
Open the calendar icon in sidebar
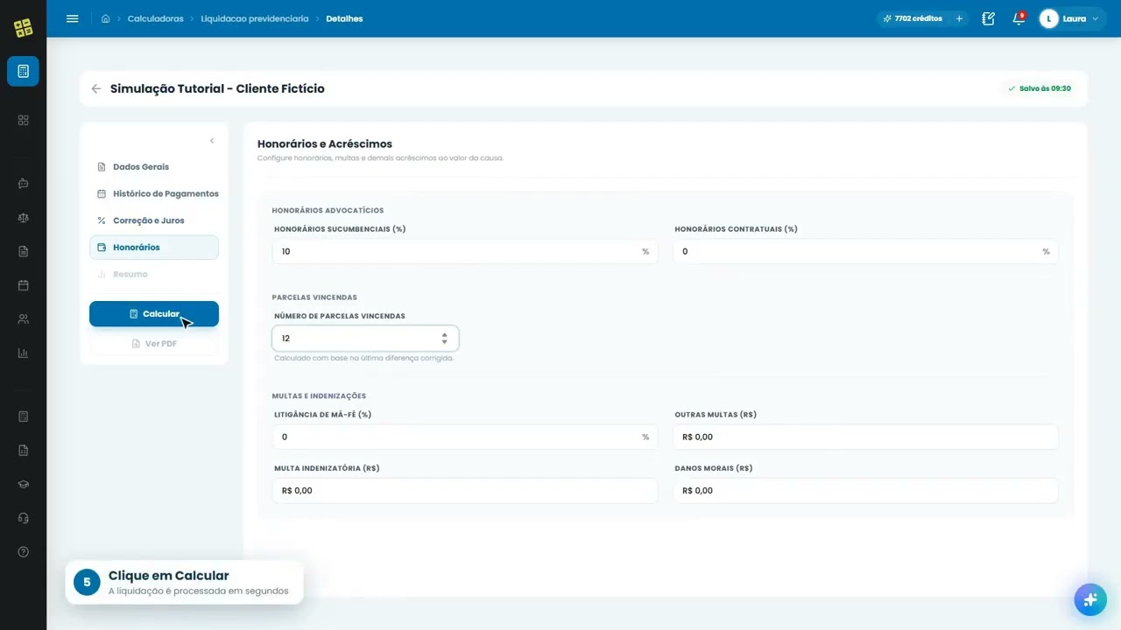point(23,285)
